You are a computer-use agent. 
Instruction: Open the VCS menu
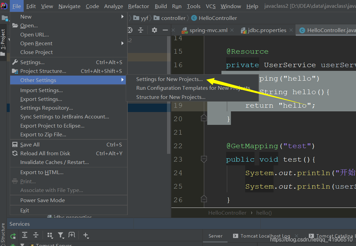pyautogui.click(x=211, y=6)
